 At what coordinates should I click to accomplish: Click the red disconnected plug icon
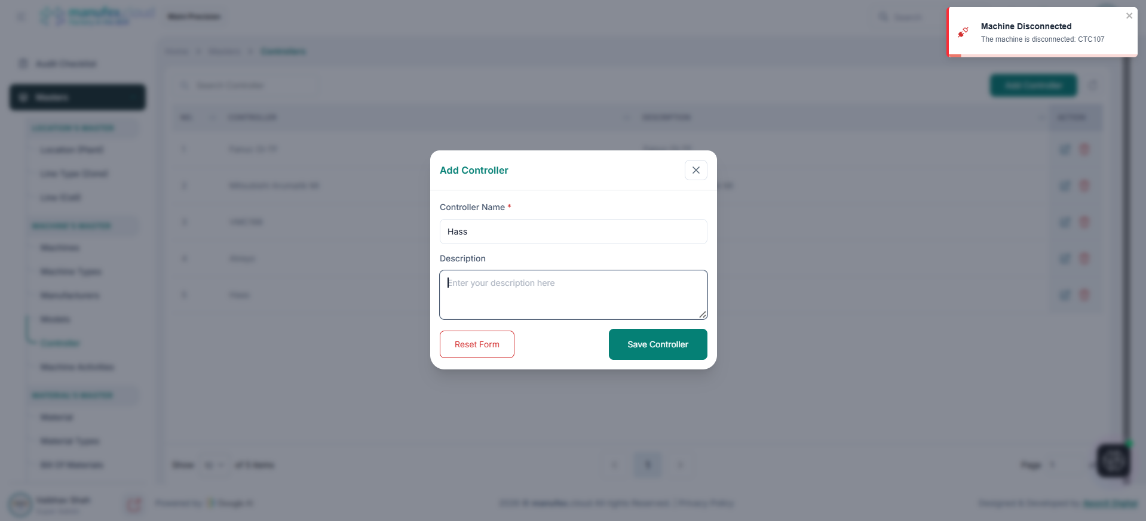click(963, 32)
